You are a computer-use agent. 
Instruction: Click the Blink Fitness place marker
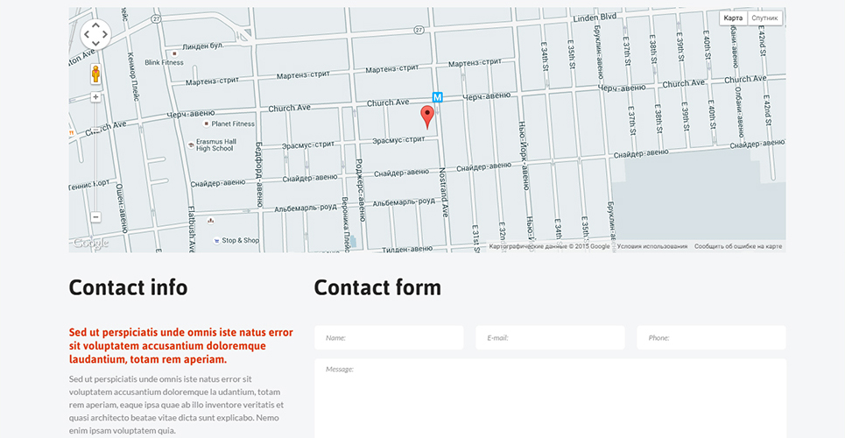(x=174, y=54)
